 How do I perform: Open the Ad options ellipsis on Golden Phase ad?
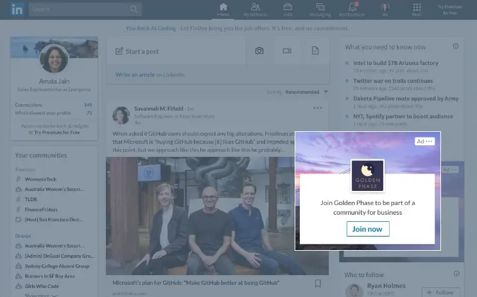pos(429,141)
